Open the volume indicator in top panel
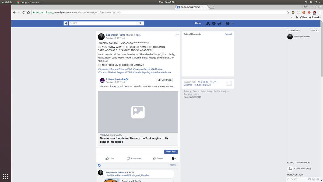The width and height of the screenshot is (323, 182). pos(311,2)
